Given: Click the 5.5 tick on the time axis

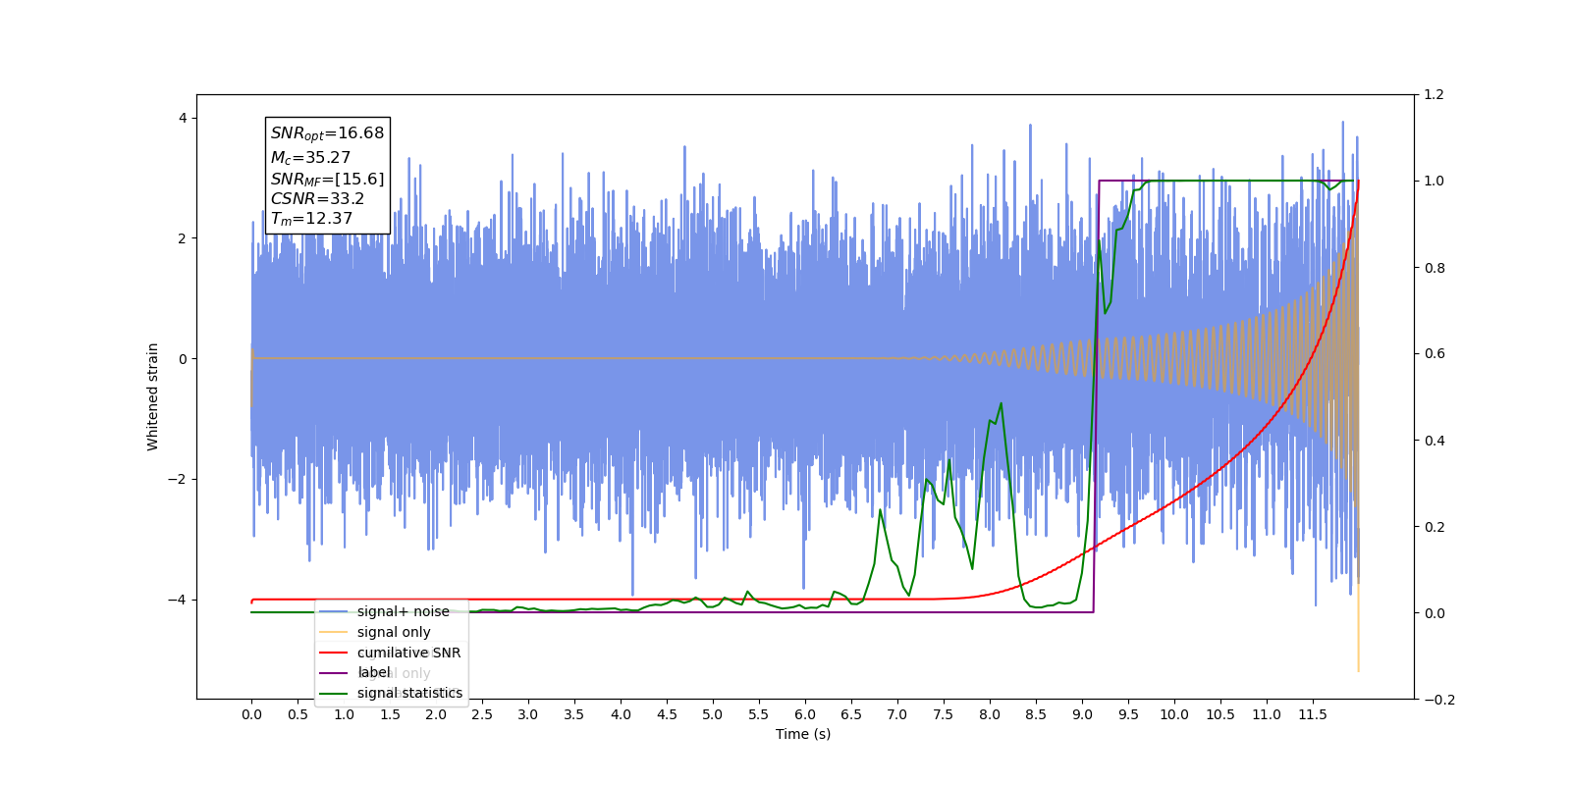Looking at the screenshot, I should coord(759,714).
